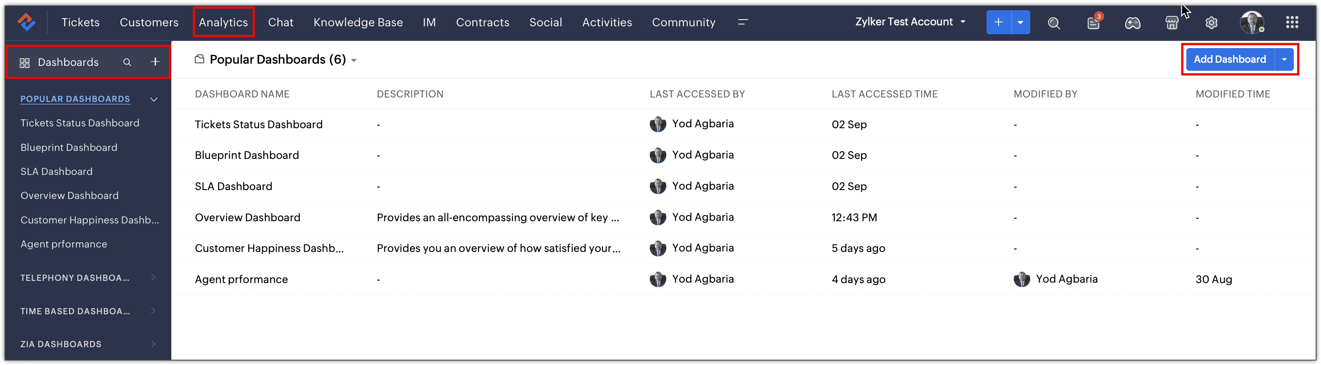The image size is (1321, 365).
Task: Open the quick-add dropdown arrow
Action: (1020, 23)
